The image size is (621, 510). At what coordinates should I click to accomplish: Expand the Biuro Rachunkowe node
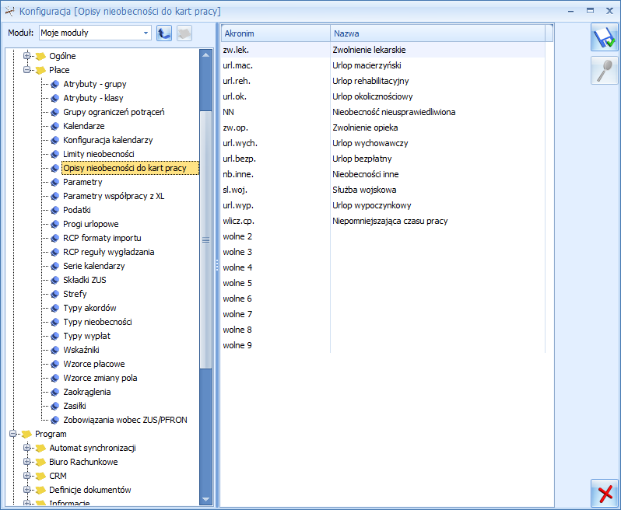(26, 462)
